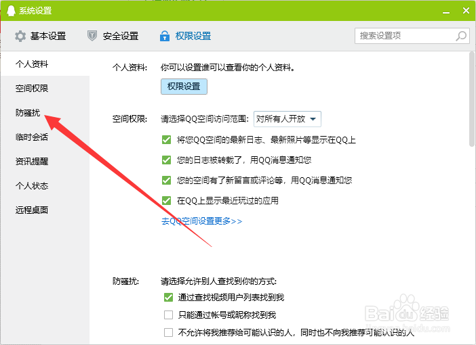Focus the 搜索设置项 search field
Screen dimensions: 476x345
click(x=412, y=36)
